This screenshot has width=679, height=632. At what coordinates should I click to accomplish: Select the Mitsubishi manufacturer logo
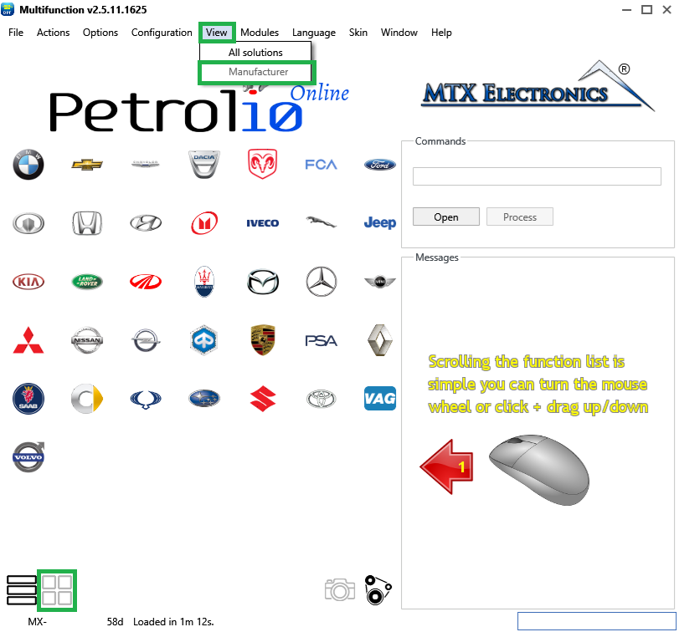(x=28, y=340)
